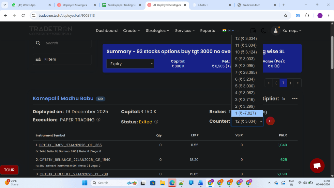The image size is (334, 188).
Task: Open the red chat support bubble
Action: click(x=317, y=165)
